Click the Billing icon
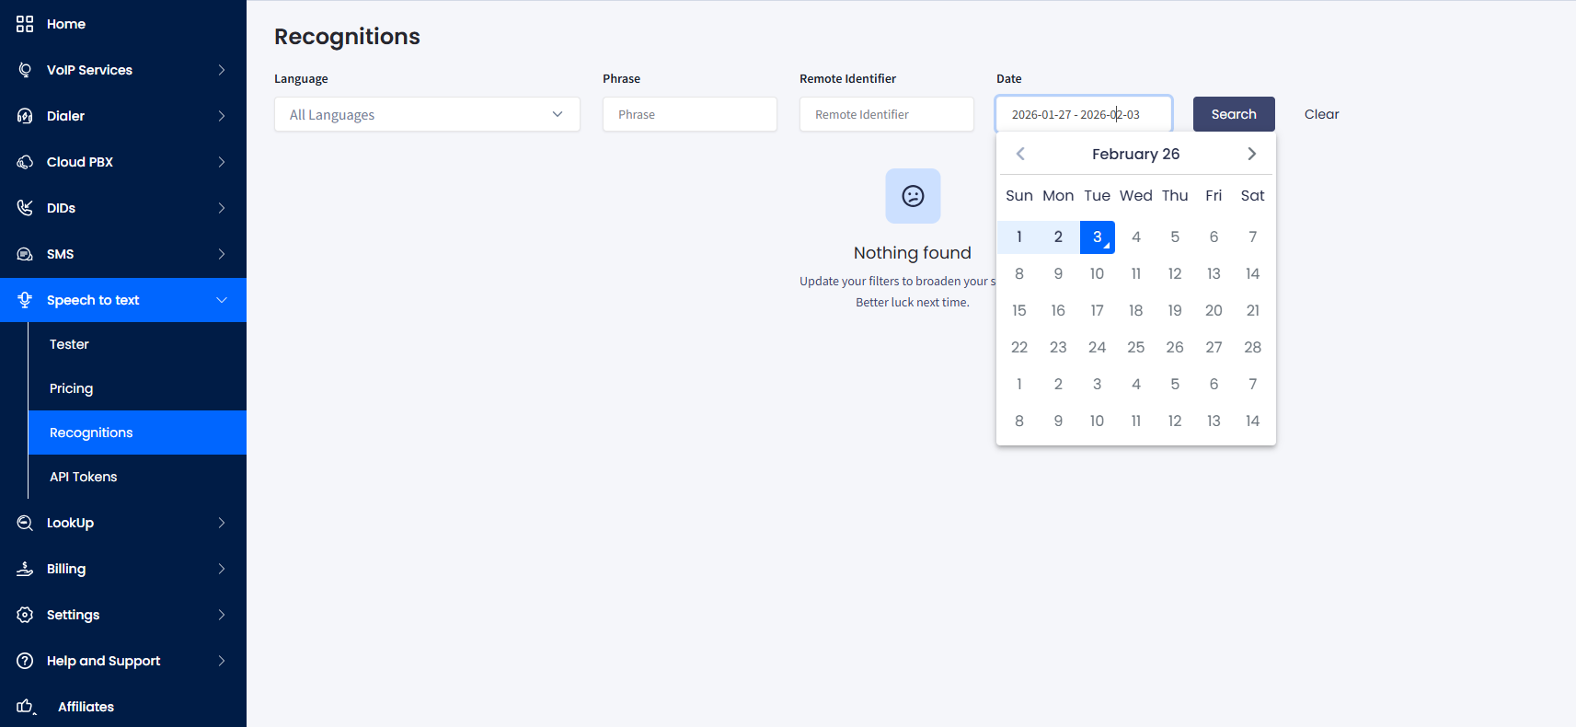Screen dimensions: 1576x727 click(25, 569)
